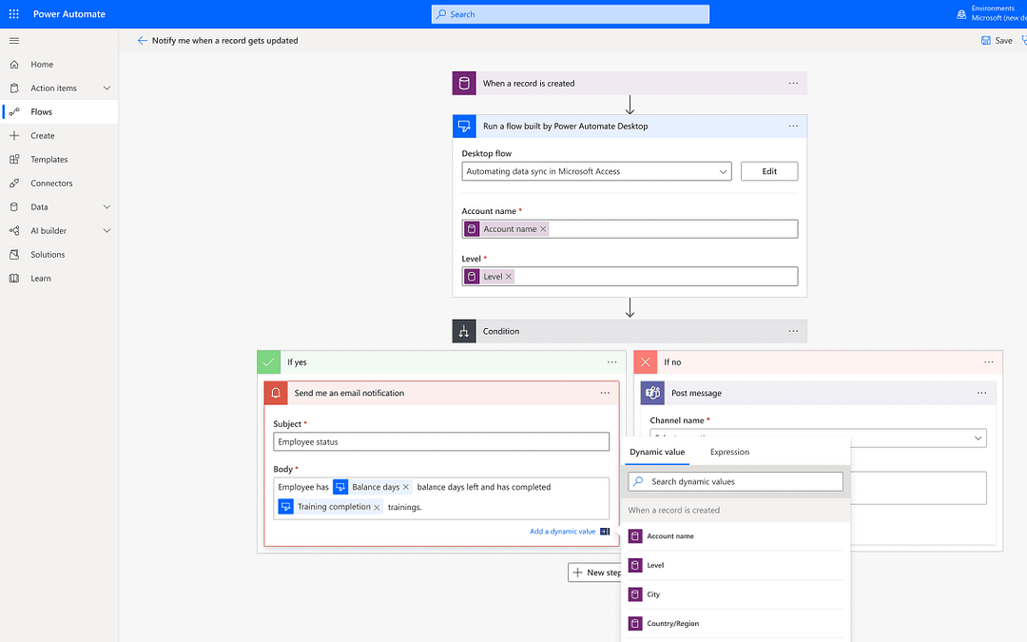Open the Post message step ellipsis menu
The width and height of the screenshot is (1027, 642).
point(981,393)
